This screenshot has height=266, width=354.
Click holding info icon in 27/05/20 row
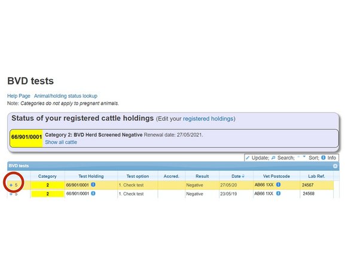pyautogui.click(x=93, y=185)
